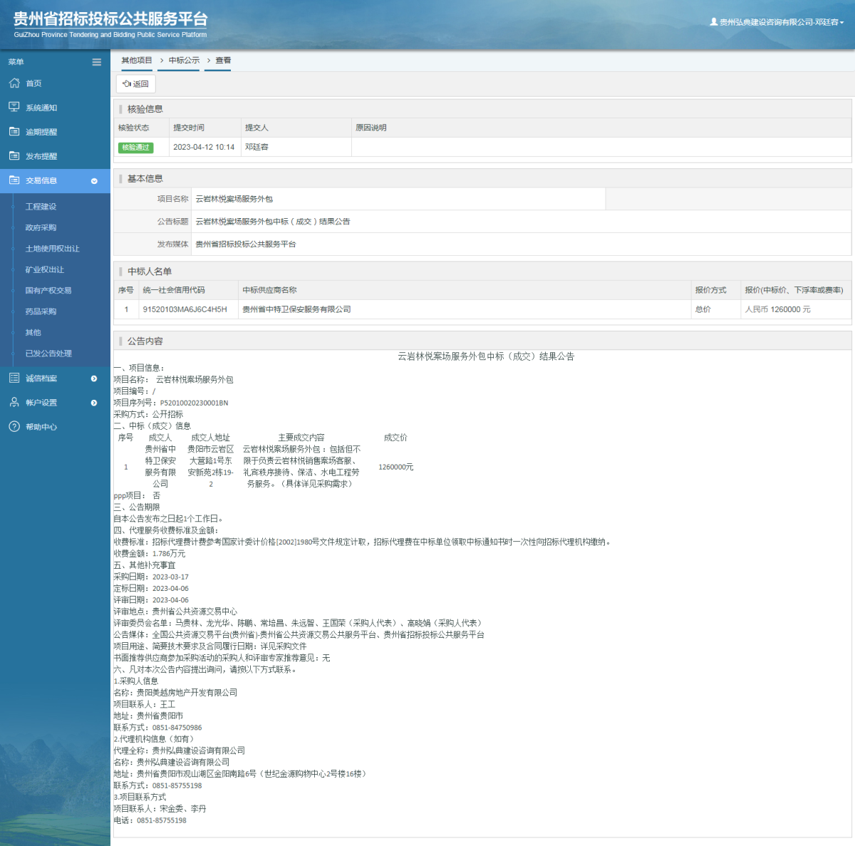Click the home icon beside 首页
855x846 pixels.
pyautogui.click(x=14, y=83)
